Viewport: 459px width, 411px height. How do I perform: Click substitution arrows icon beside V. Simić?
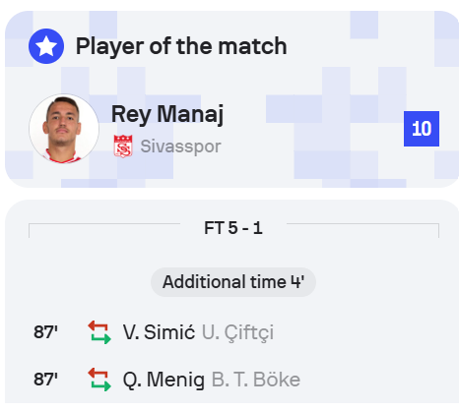tap(99, 332)
